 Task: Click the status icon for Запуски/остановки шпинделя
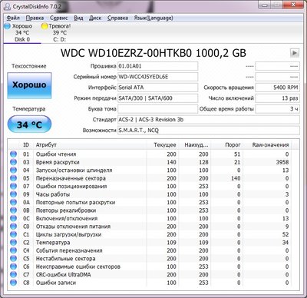coord(13,171)
